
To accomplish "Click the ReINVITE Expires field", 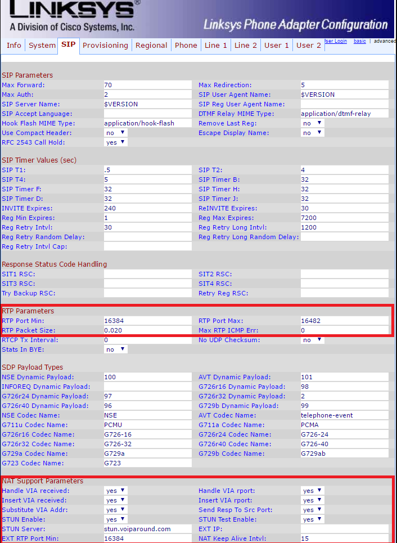I will [x=345, y=208].
